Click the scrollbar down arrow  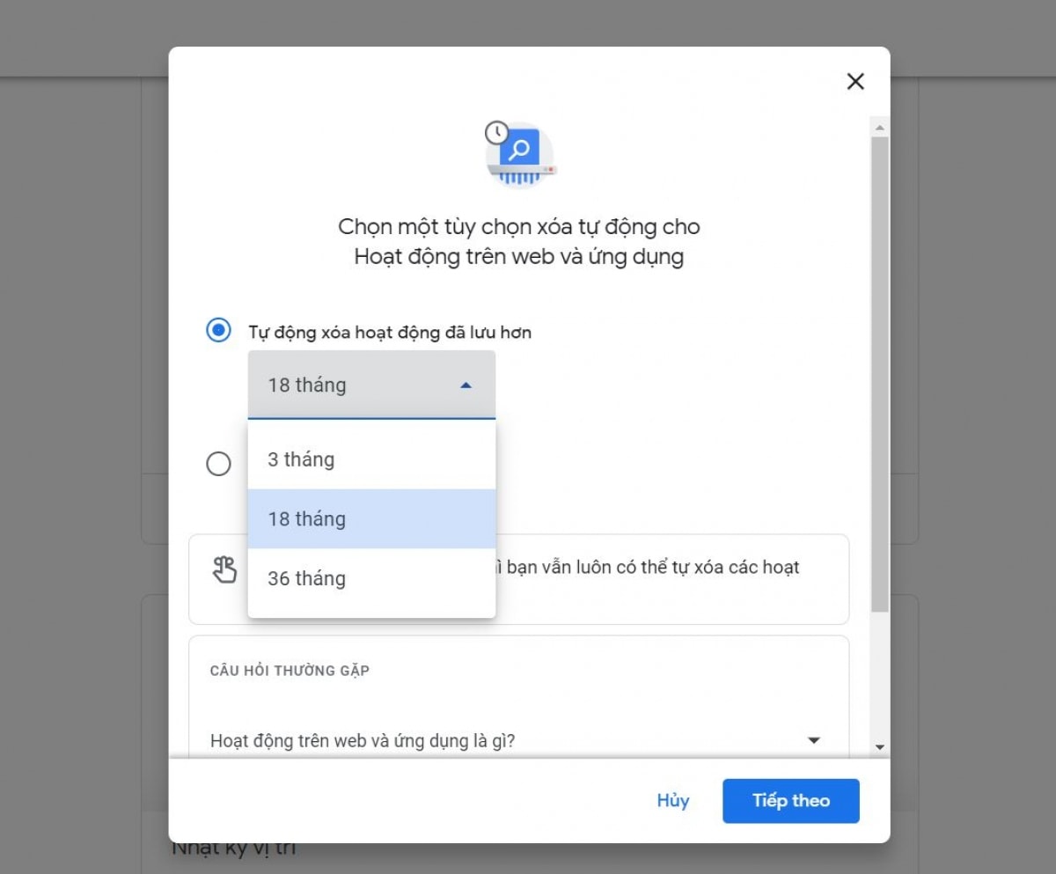coord(879,746)
